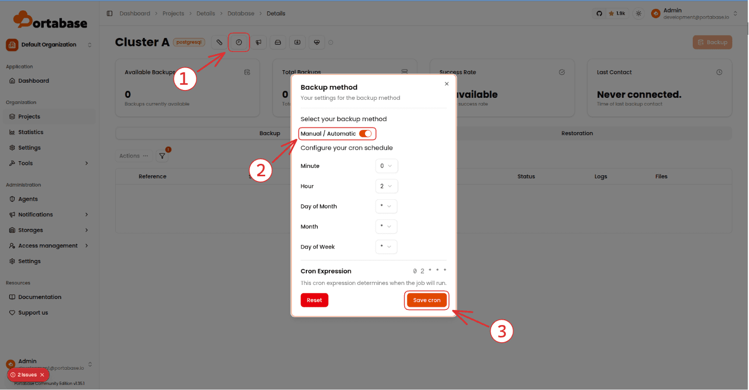
Task: Open the Day of Month dropdown
Action: (386, 206)
